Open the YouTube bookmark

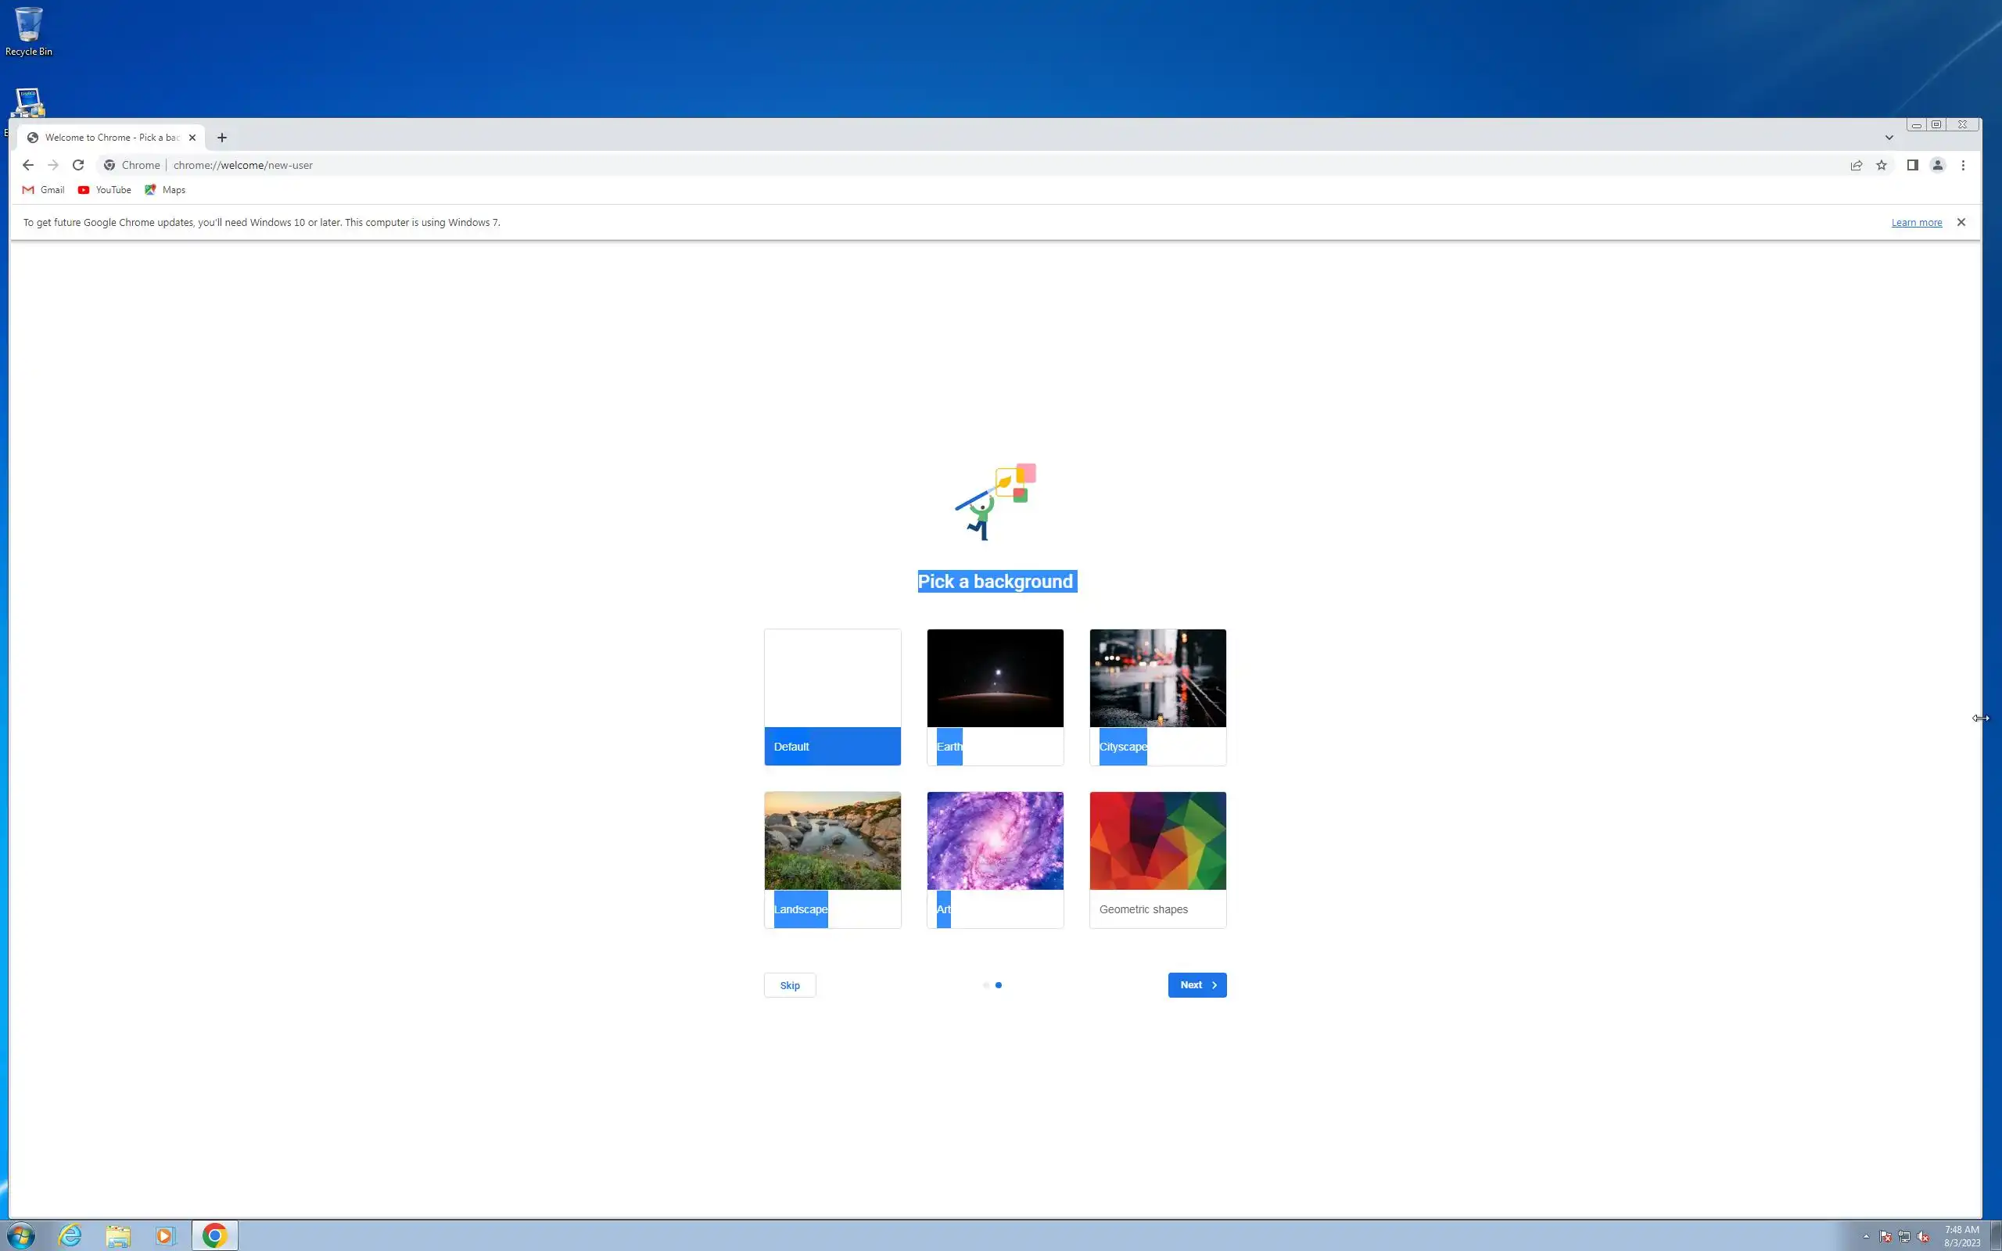point(105,190)
